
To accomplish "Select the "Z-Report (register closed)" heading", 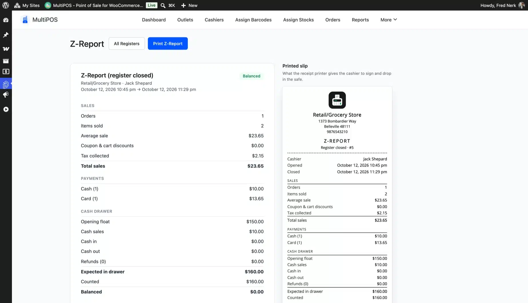I will click(117, 75).
